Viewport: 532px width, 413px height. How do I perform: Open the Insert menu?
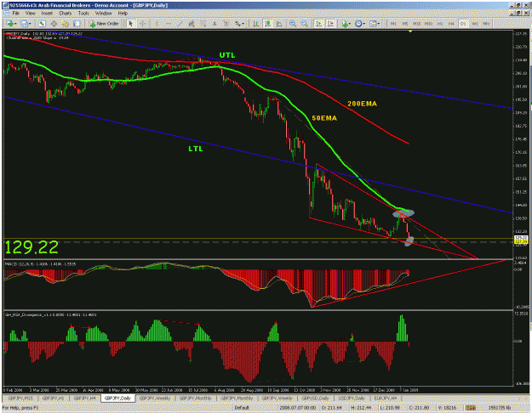[x=47, y=14]
